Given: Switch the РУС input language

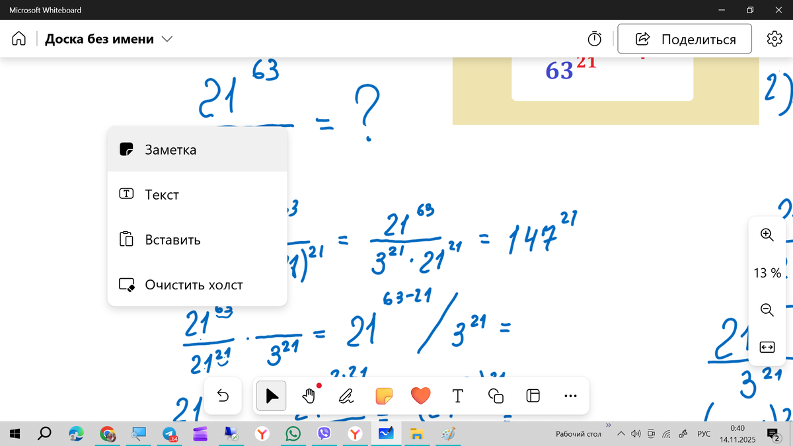Looking at the screenshot, I should click(x=704, y=434).
